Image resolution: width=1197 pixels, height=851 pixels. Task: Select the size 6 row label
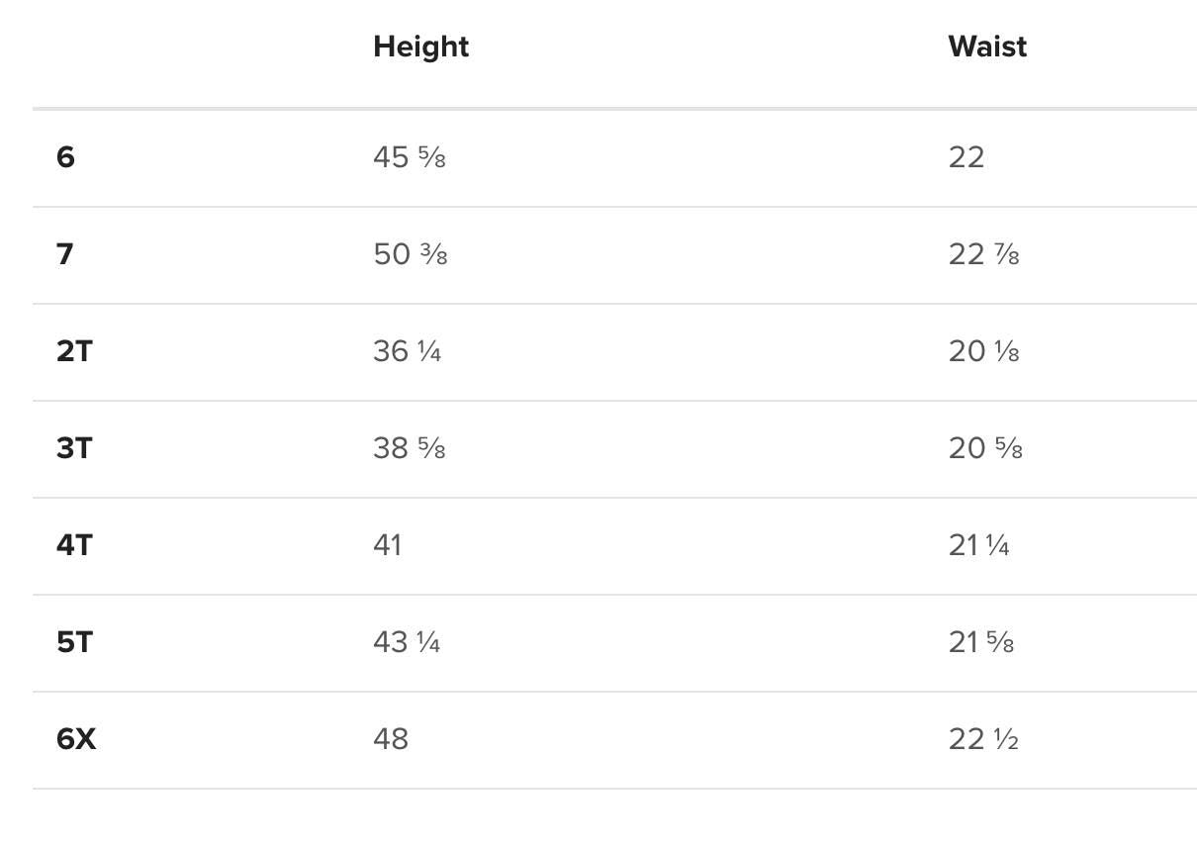65,157
